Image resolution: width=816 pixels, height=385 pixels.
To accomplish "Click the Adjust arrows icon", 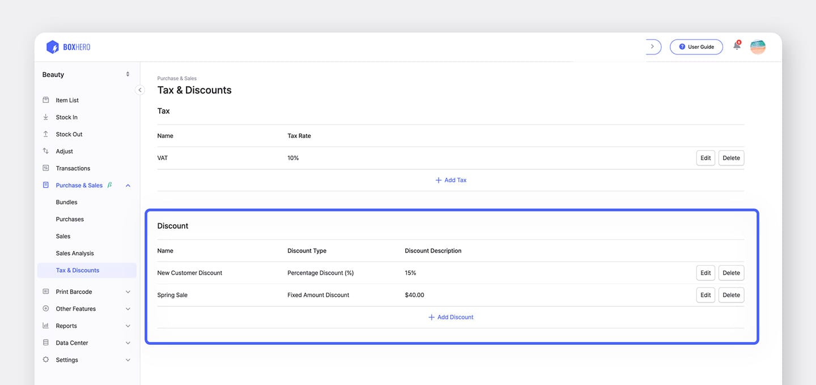I will (46, 151).
